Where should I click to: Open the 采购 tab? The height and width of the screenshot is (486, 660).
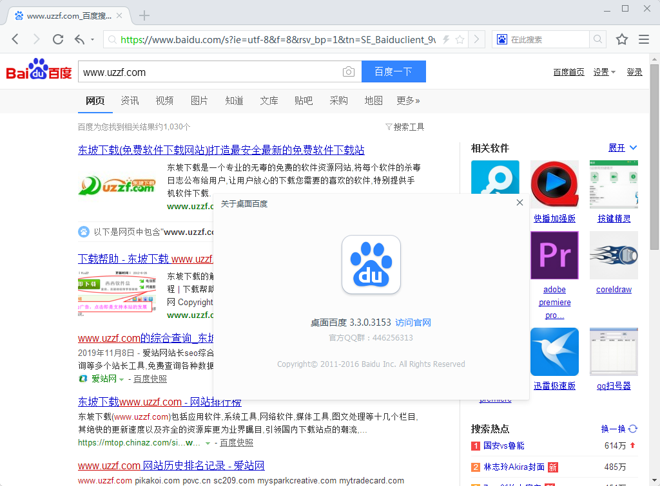tap(338, 101)
